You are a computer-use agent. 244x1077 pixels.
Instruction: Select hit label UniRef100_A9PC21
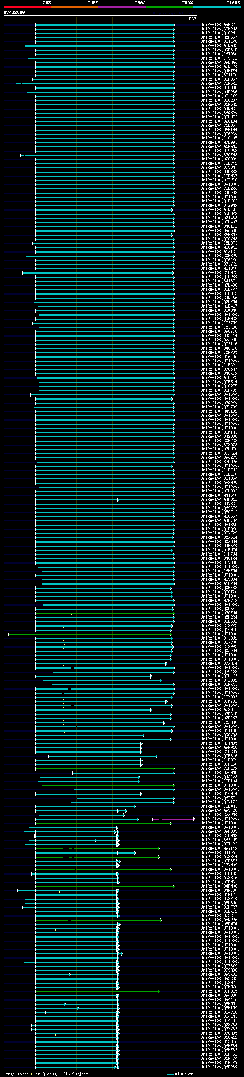219,25
